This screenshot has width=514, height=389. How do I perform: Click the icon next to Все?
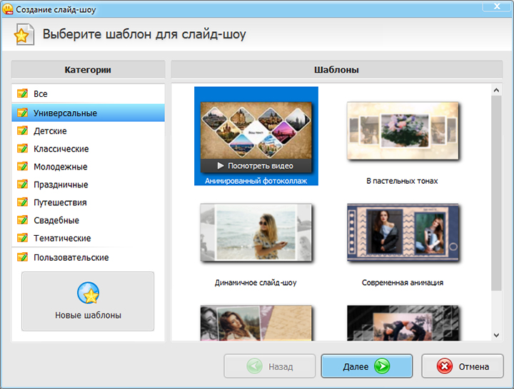pos(23,93)
